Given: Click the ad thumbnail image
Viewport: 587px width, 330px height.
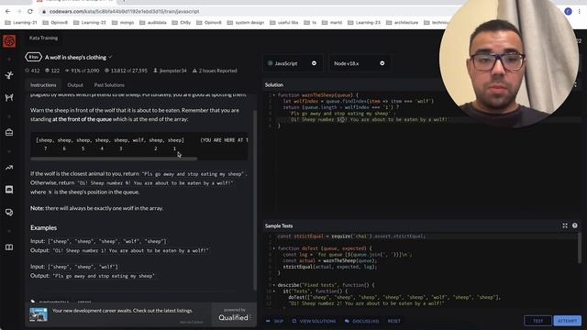Looking at the screenshot, I should click(39, 314).
